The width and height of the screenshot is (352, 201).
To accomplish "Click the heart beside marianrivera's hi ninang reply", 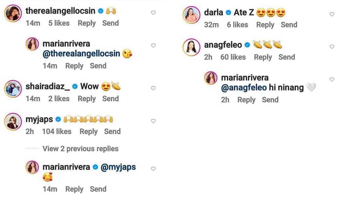I will point(332,79).
